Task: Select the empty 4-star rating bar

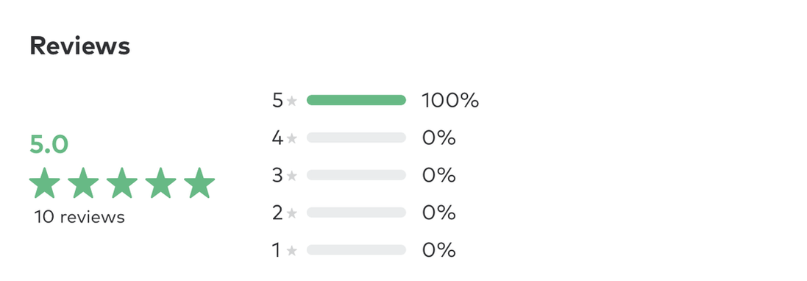Action: [x=356, y=138]
